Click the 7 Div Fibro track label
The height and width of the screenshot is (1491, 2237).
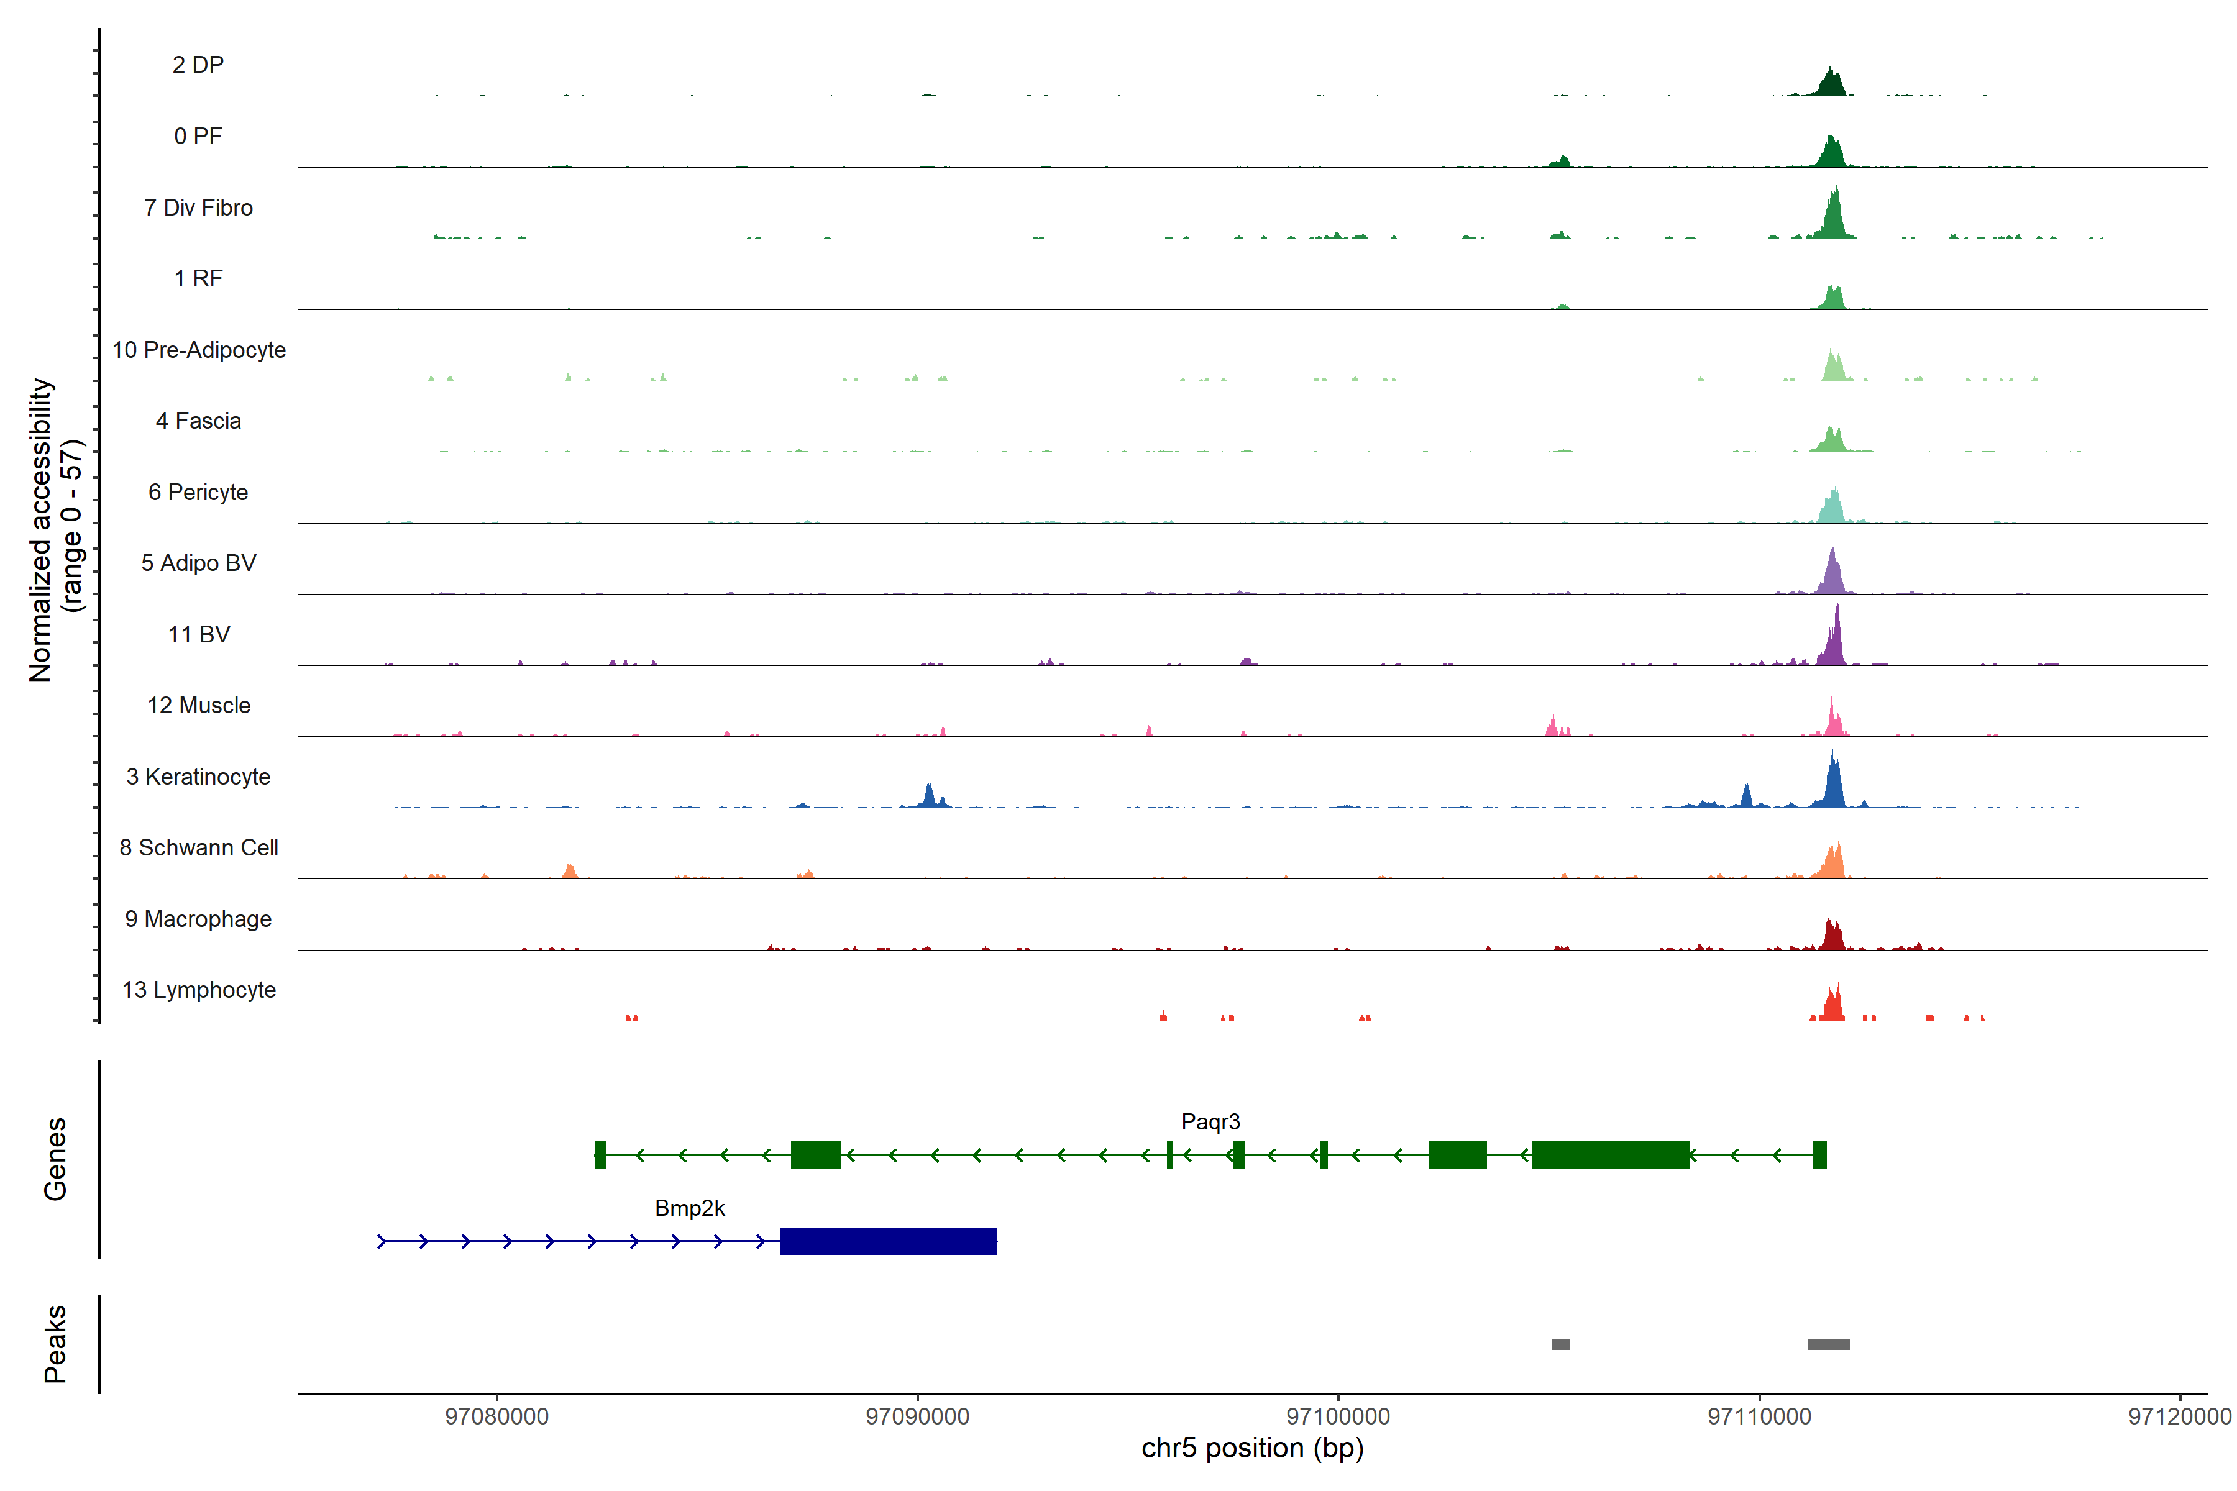pyautogui.click(x=198, y=207)
